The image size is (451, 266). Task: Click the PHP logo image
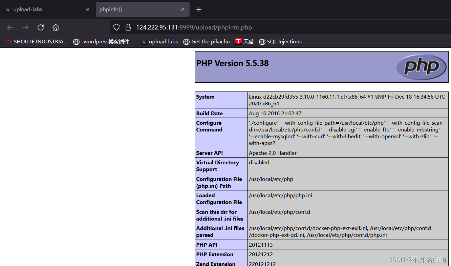pos(421,67)
